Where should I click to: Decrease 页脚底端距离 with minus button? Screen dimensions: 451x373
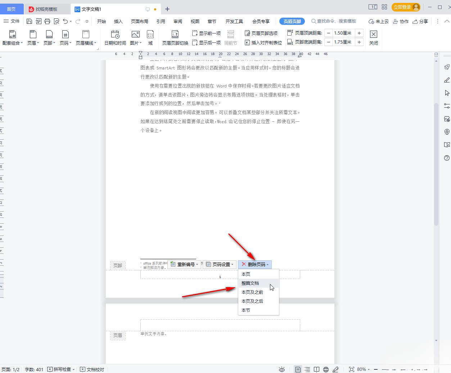coord(328,42)
